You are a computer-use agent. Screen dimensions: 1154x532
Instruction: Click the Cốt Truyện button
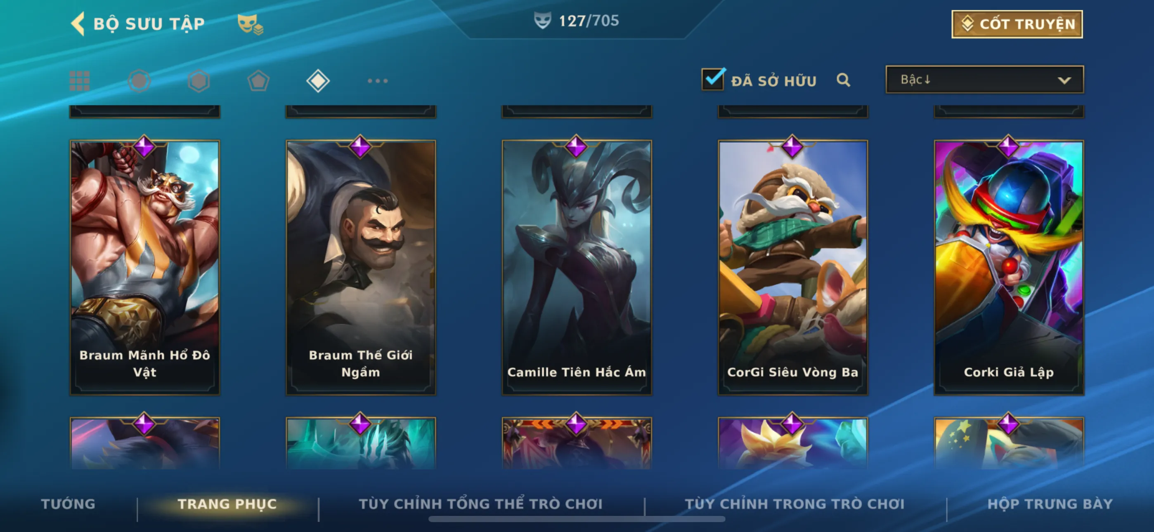coord(1017,24)
